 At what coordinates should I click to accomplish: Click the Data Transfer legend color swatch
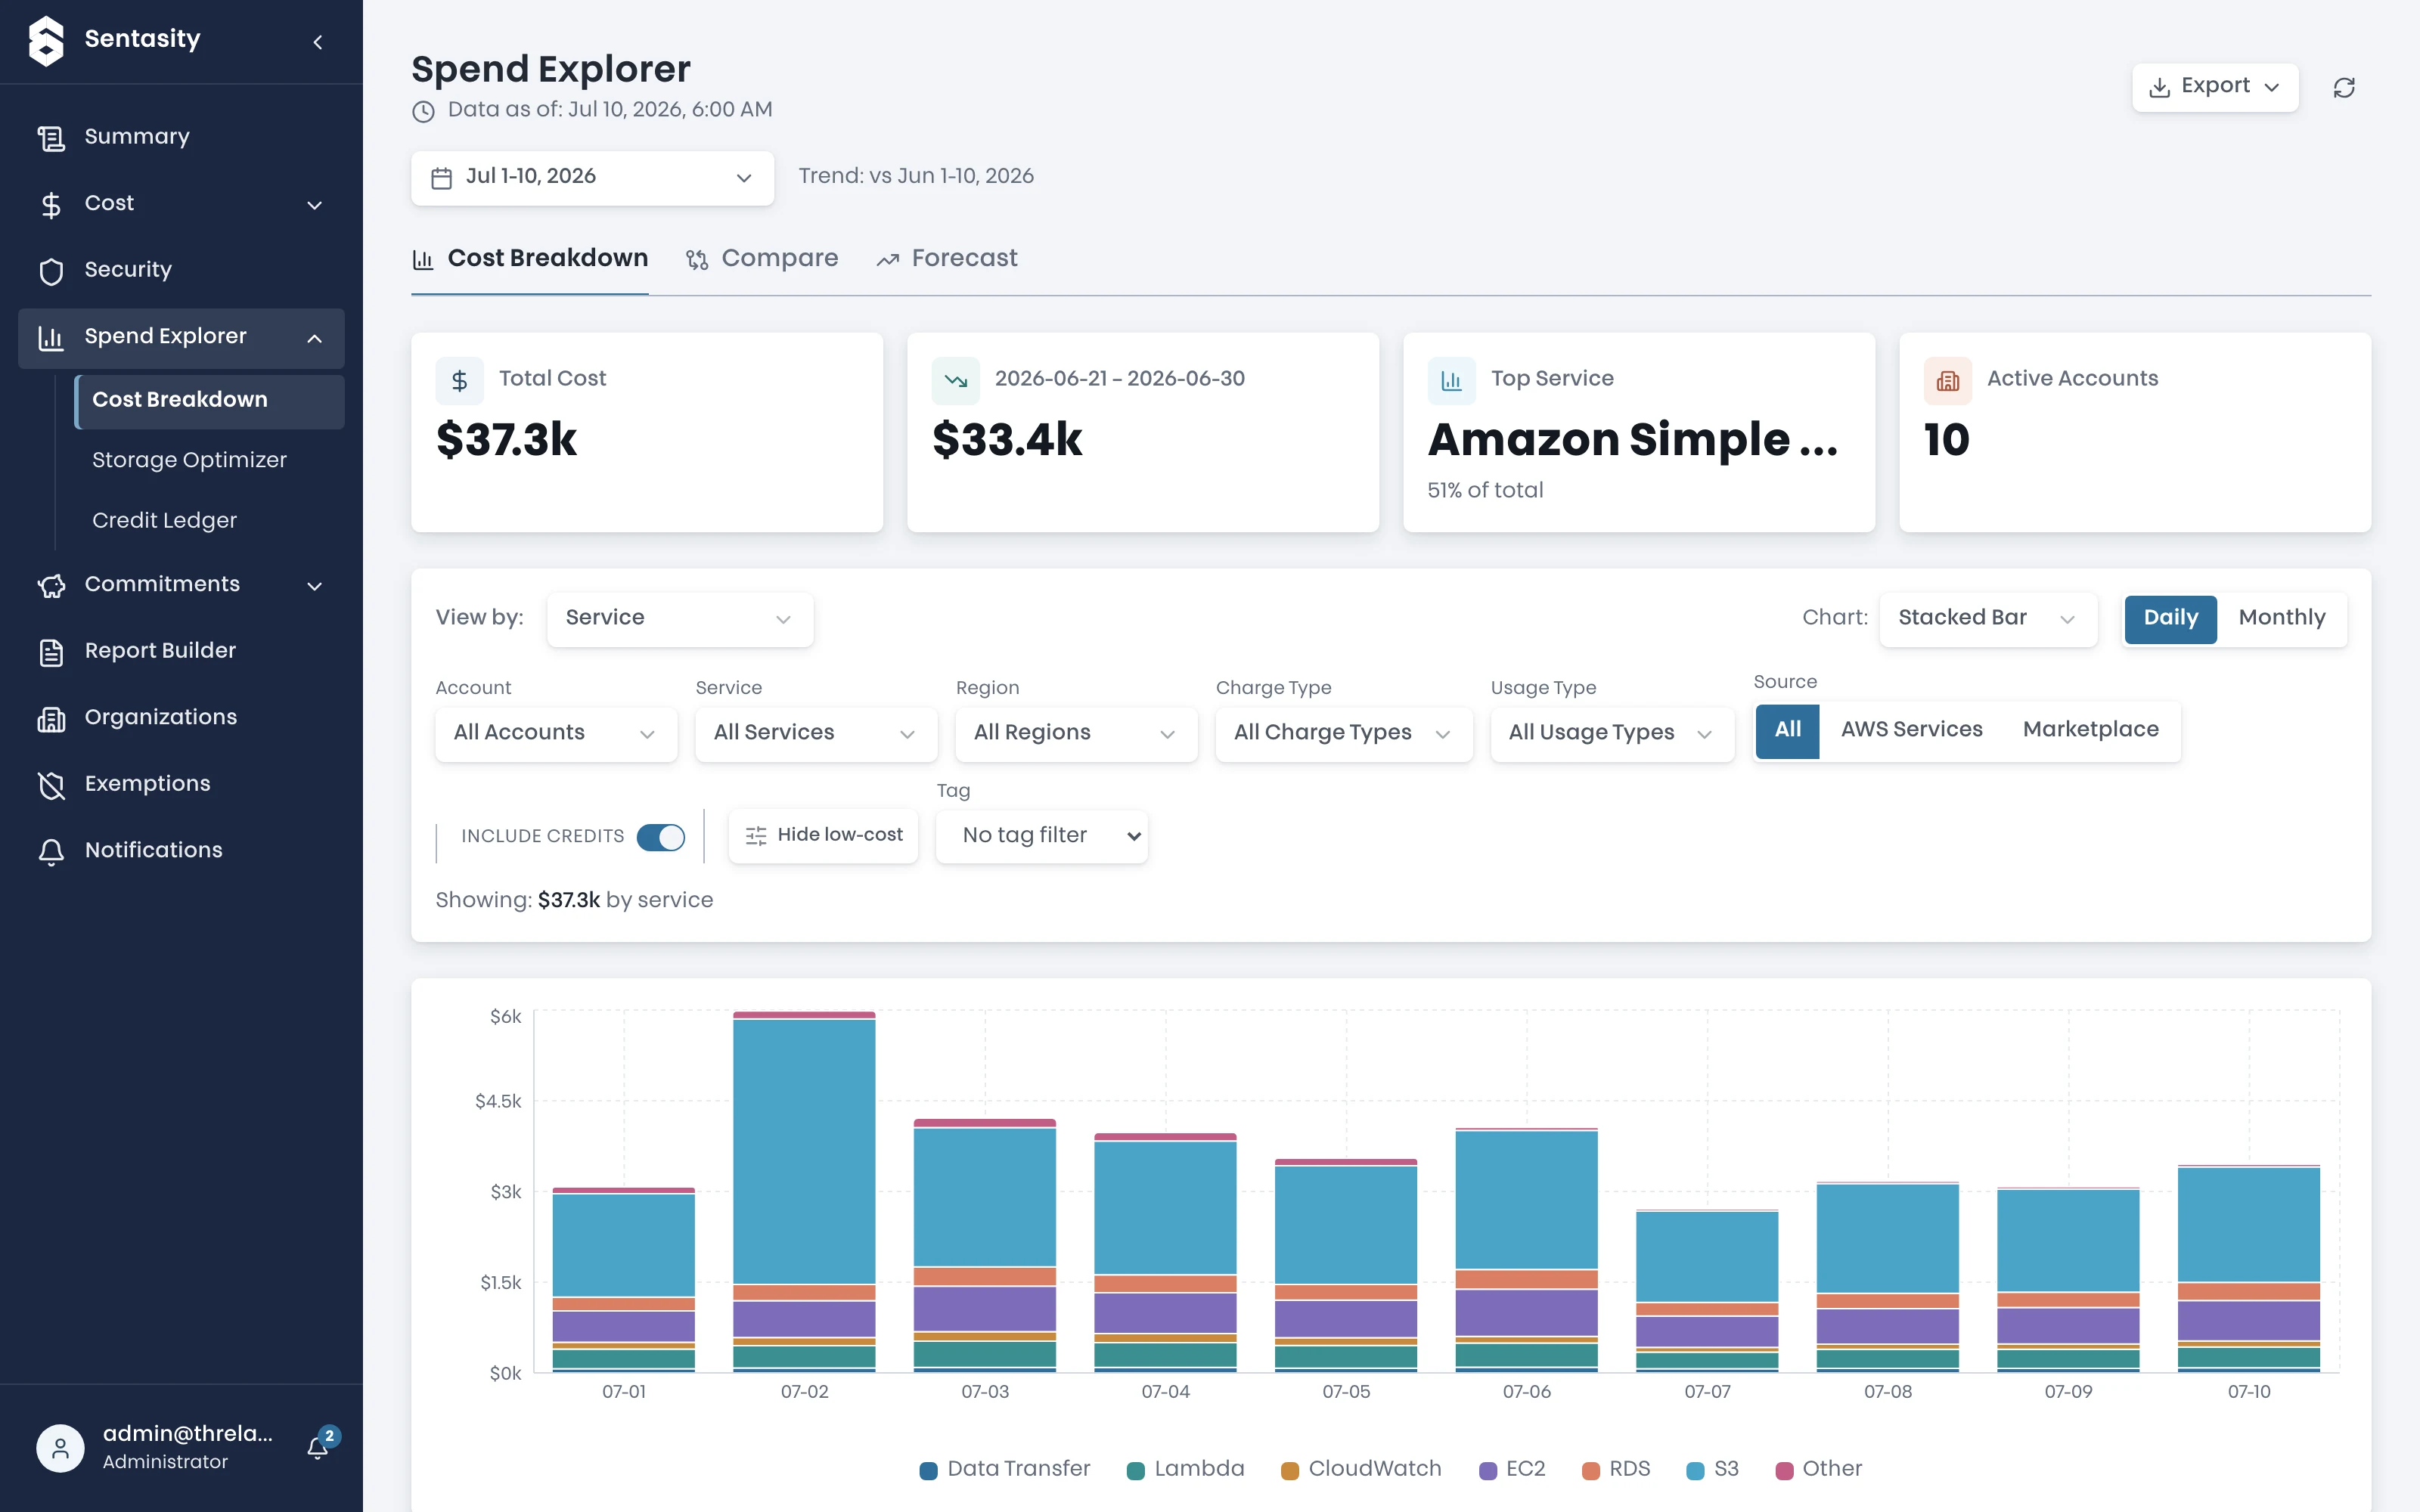[928, 1471]
